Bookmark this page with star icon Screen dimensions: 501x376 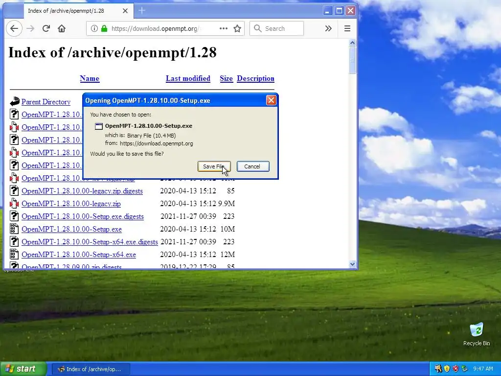pos(237,28)
